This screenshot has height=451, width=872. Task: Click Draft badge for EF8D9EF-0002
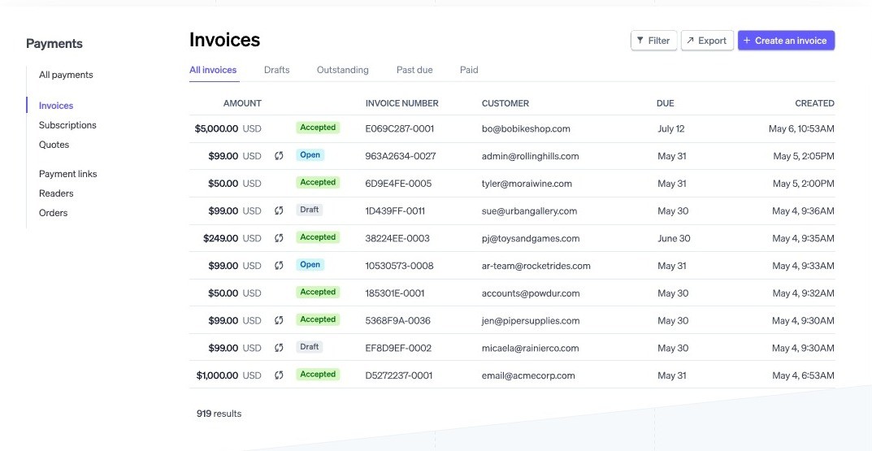click(309, 347)
